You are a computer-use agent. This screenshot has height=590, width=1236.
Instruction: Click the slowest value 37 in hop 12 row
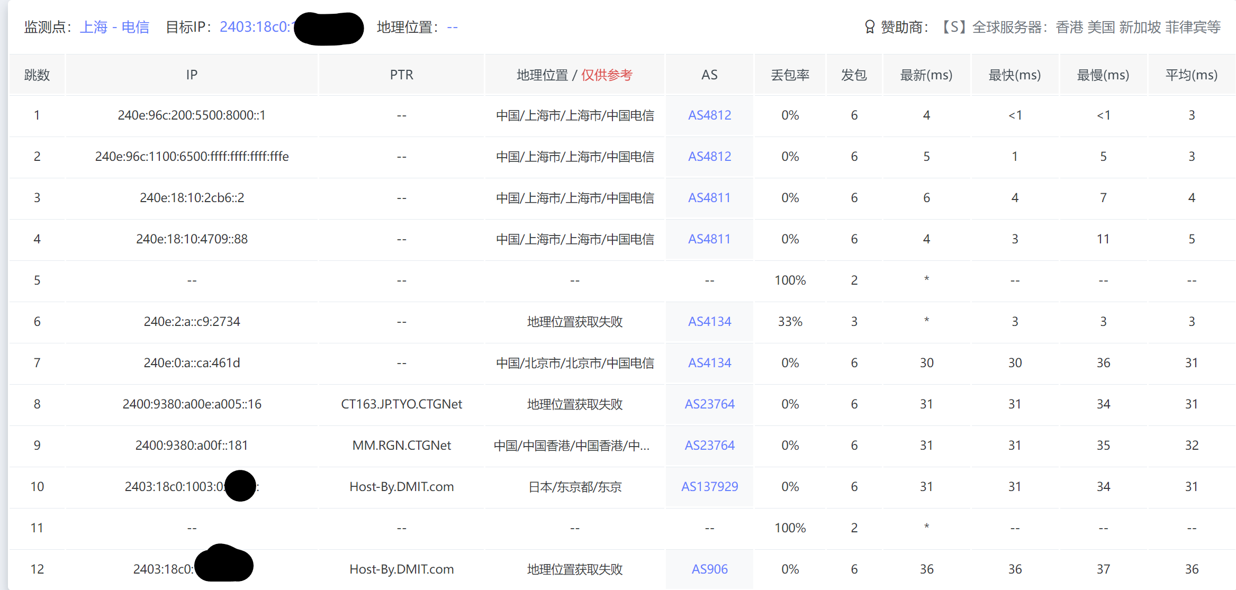pyautogui.click(x=1103, y=569)
